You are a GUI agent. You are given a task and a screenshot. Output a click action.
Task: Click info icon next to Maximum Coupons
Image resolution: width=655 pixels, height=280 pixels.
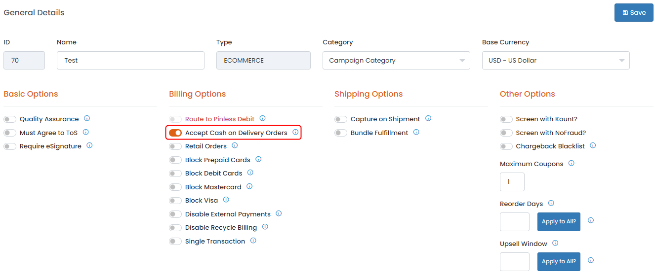(572, 164)
